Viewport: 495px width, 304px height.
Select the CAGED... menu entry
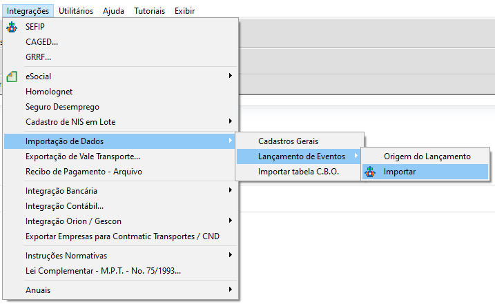[x=41, y=42]
